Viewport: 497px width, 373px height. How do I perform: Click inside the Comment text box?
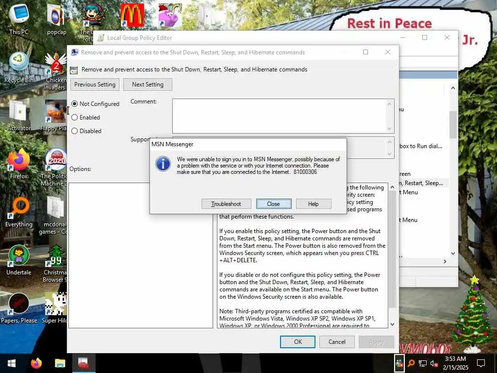click(279, 116)
